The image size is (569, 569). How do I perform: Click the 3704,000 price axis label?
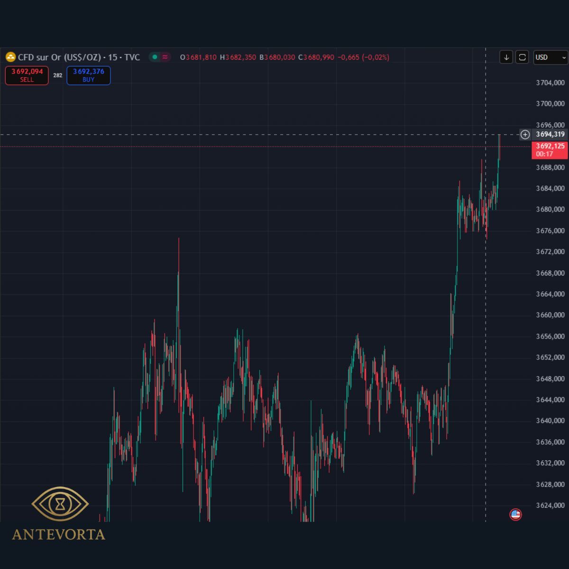point(550,83)
